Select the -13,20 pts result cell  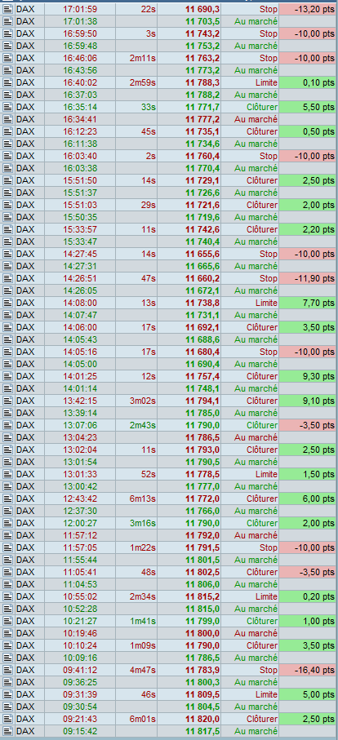tap(307, 9)
